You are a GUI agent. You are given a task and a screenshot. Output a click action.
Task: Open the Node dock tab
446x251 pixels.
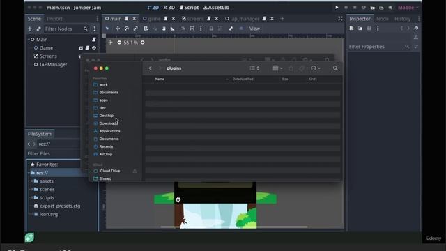click(x=383, y=19)
